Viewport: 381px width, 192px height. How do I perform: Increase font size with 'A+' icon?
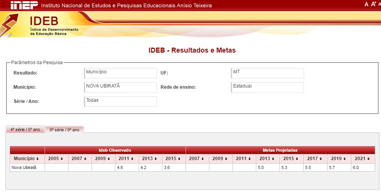pyautogui.click(x=373, y=4)
